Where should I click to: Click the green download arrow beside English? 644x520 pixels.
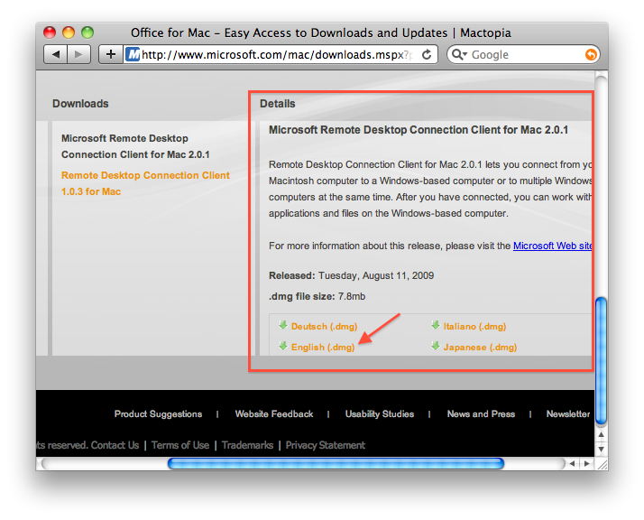pos(283,346)
